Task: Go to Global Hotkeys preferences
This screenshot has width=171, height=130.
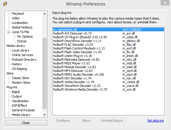Action: (x=22, y=27)
